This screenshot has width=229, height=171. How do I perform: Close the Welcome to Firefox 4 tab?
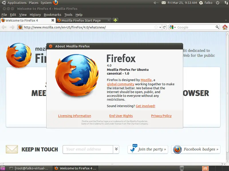point(53,20)
